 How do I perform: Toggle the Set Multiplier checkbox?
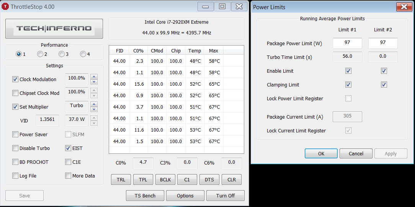coord(15,107)
